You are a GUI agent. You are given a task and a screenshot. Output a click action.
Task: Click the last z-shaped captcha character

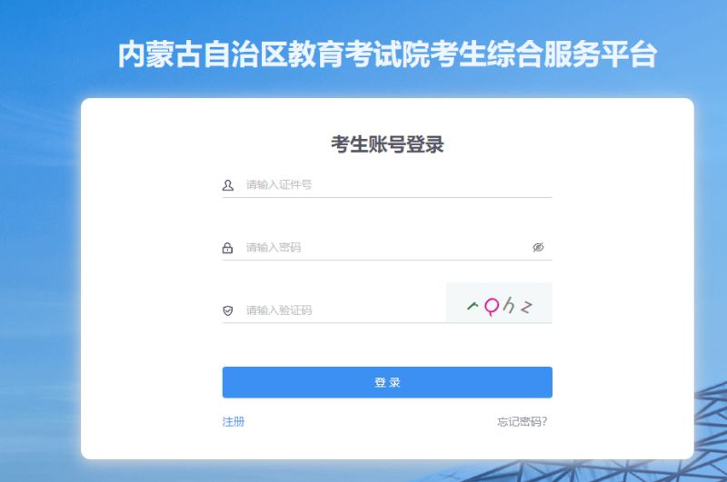pos(526,307)
